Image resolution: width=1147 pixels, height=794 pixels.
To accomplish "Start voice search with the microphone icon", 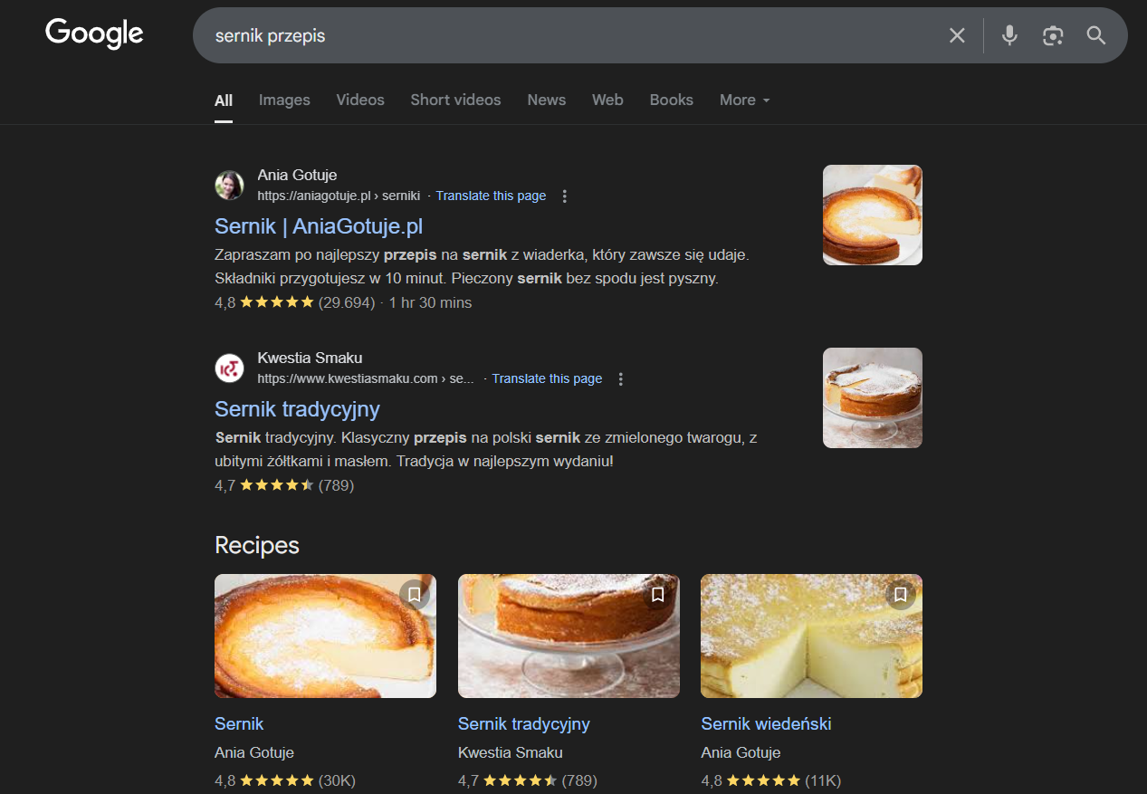I will click(1009, 35).
